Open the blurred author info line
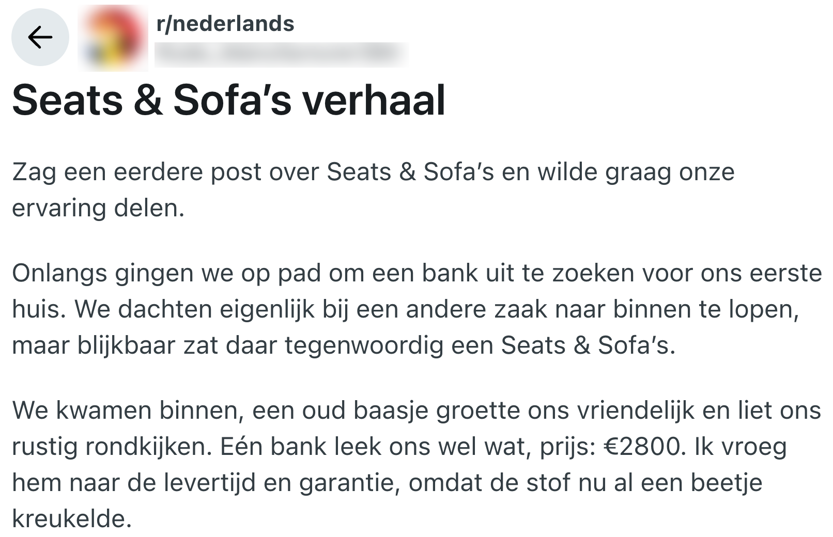Screen dimensions: 833x537 coord(282,54)
